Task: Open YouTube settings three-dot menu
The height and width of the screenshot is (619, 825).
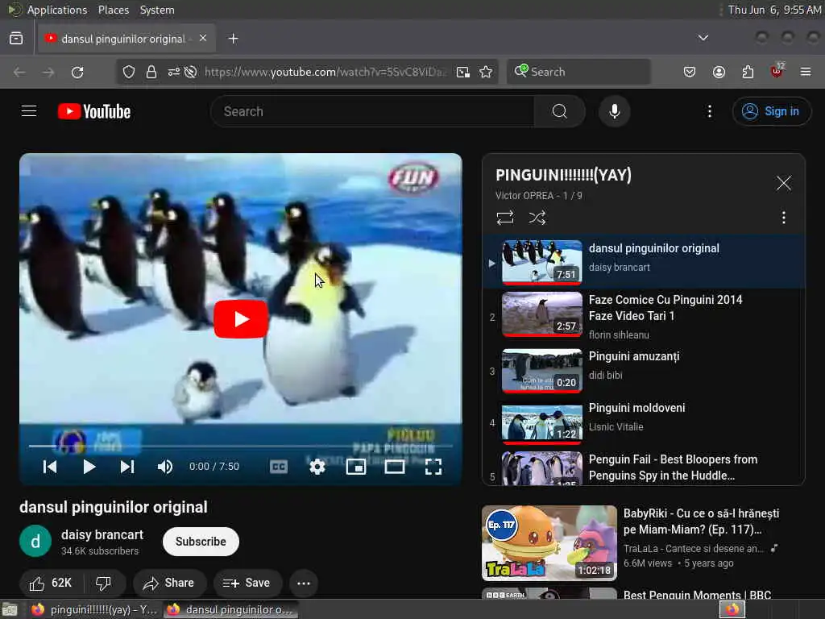Action: pyautogui.click(x=709, y=111)
